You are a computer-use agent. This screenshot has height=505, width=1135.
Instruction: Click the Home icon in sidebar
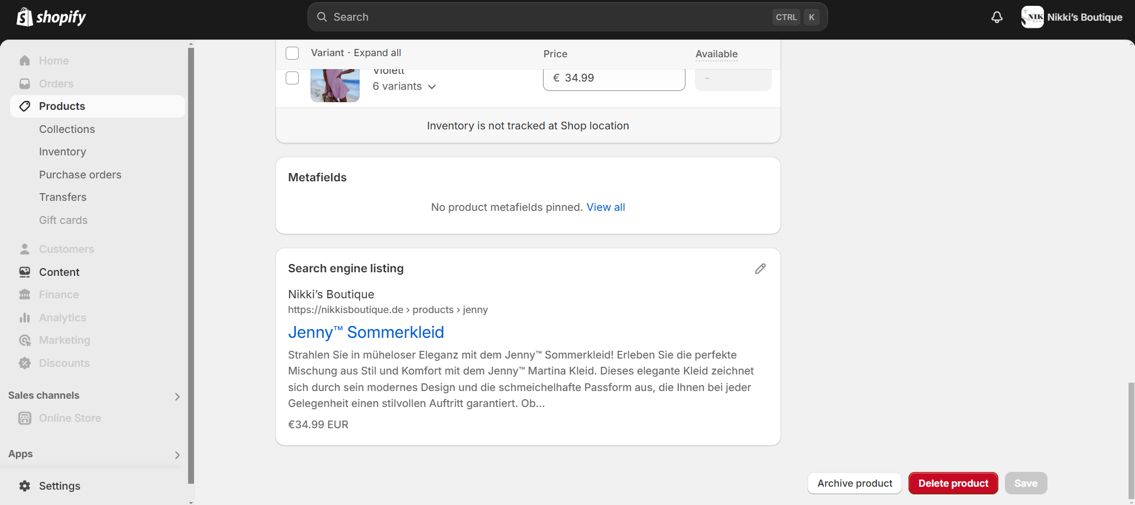pos(25,61)
